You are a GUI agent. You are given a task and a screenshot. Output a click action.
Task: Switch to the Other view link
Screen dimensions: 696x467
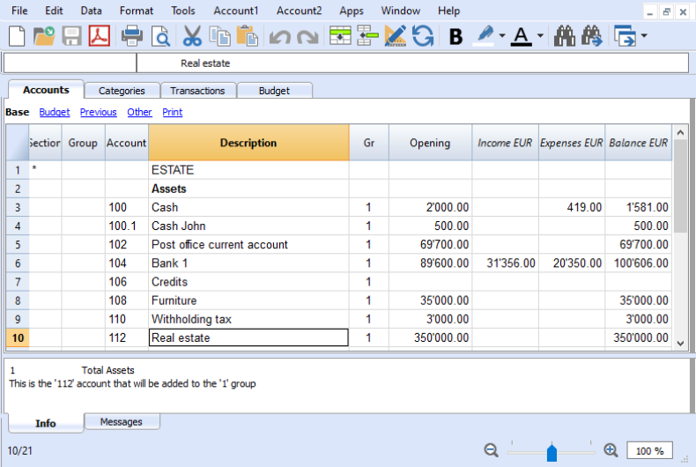[x=139, y=112]
